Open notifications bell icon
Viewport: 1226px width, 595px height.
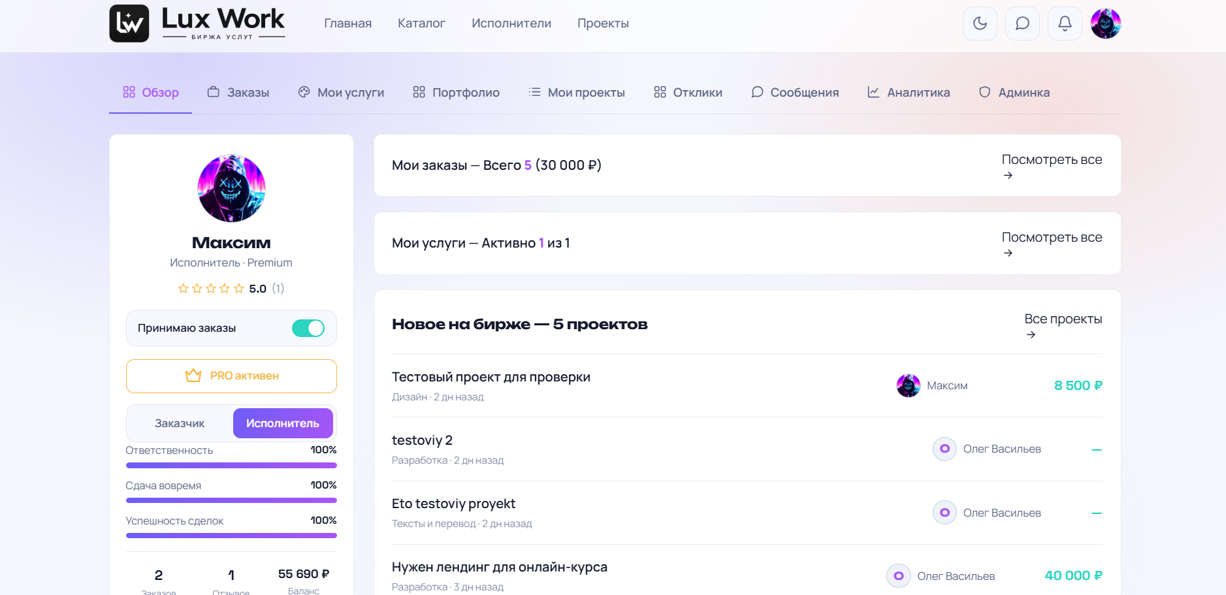point(1065,24)
